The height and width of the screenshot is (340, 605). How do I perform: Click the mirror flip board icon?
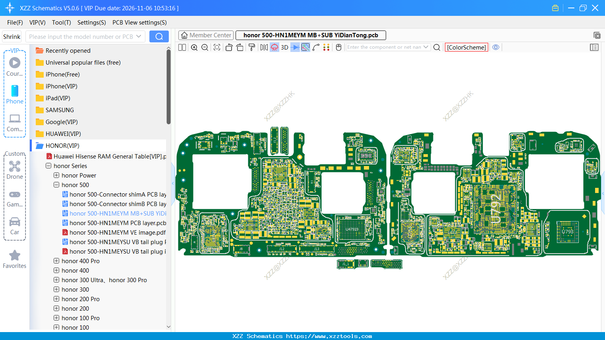(x=264, y=48)
